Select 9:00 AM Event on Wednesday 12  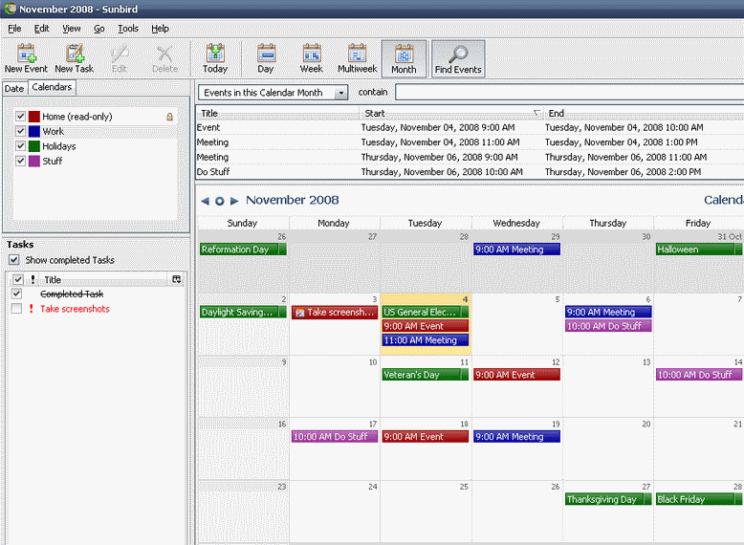516,375
